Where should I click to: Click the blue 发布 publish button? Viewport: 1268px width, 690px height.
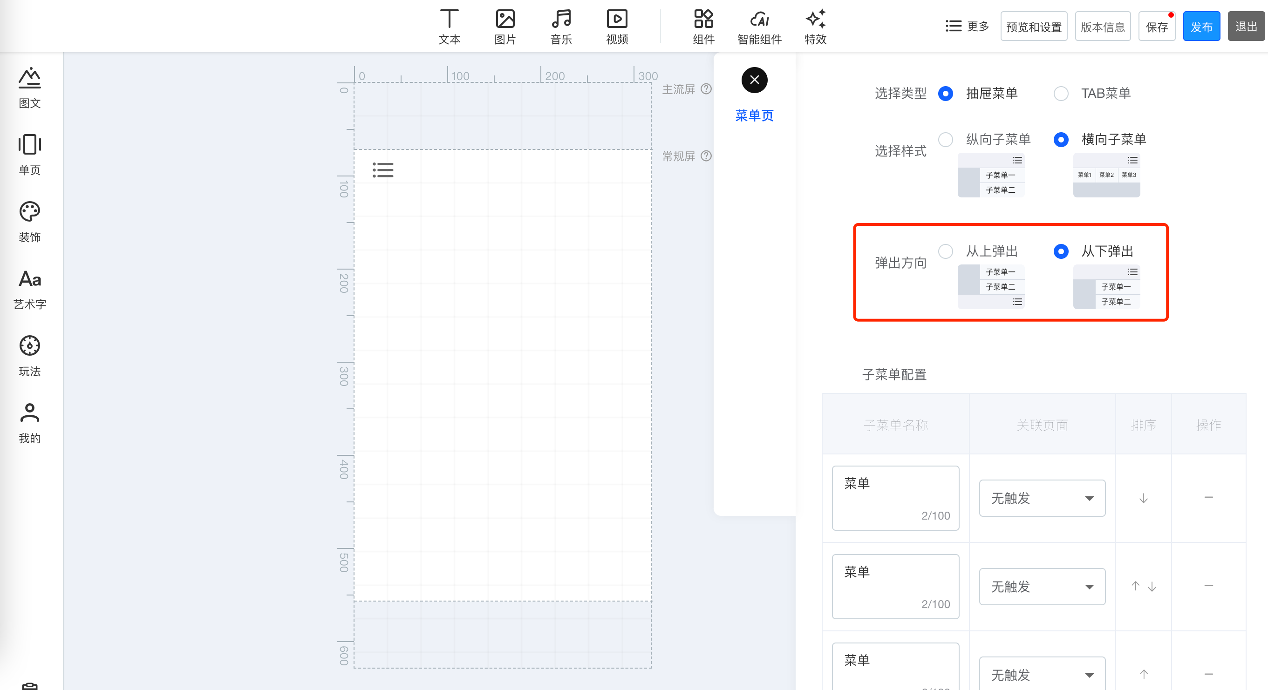tap(1201, 26)
